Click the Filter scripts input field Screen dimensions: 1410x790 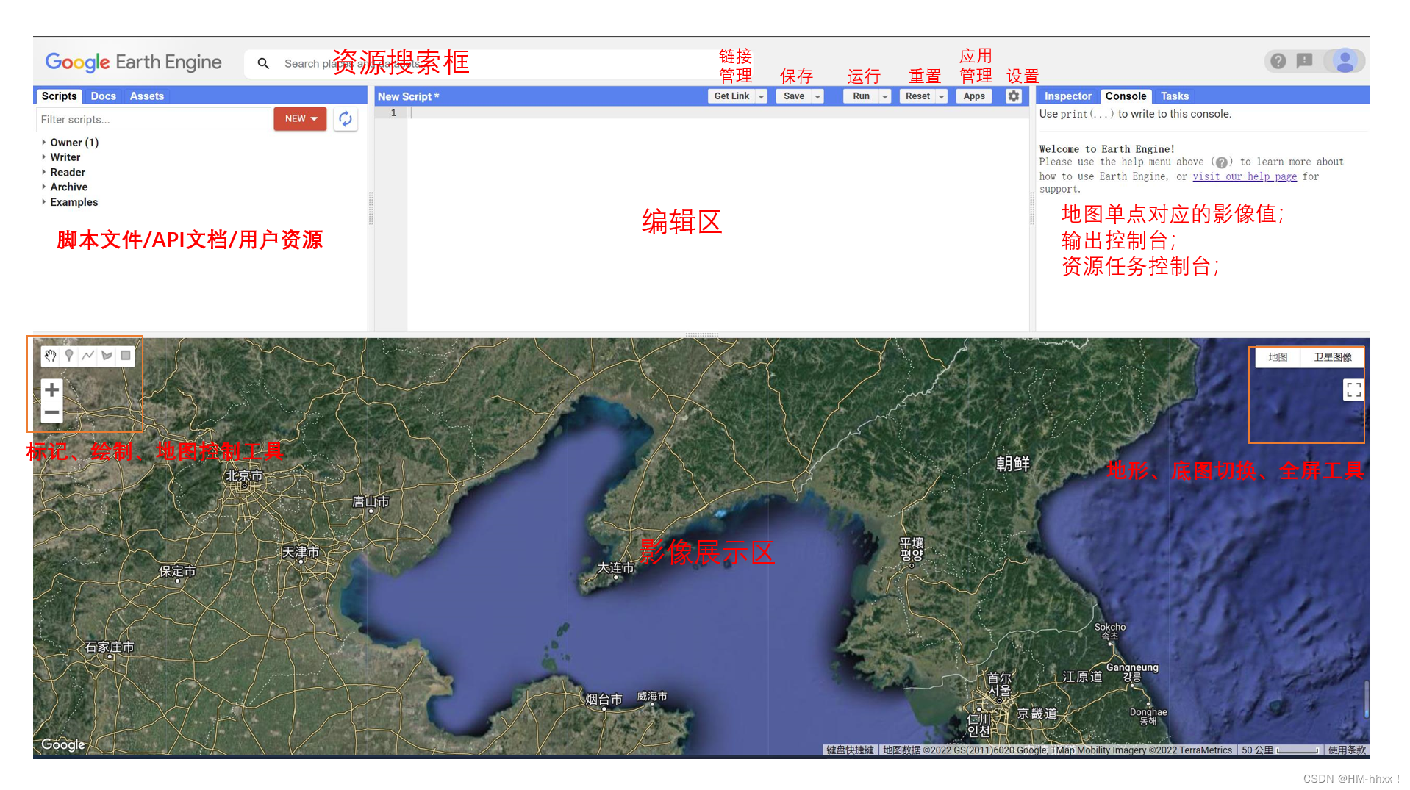(x=153, y=119)
